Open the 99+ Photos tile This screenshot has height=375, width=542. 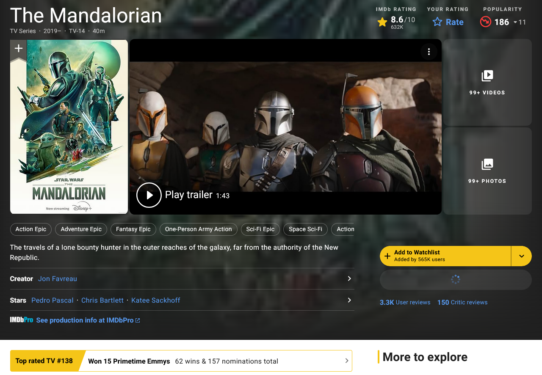click(487, 171)
